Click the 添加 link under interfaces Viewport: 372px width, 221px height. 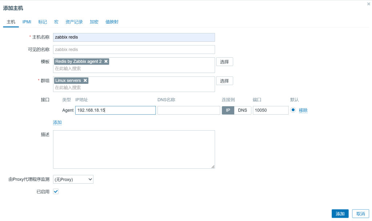tap(57, 122)
